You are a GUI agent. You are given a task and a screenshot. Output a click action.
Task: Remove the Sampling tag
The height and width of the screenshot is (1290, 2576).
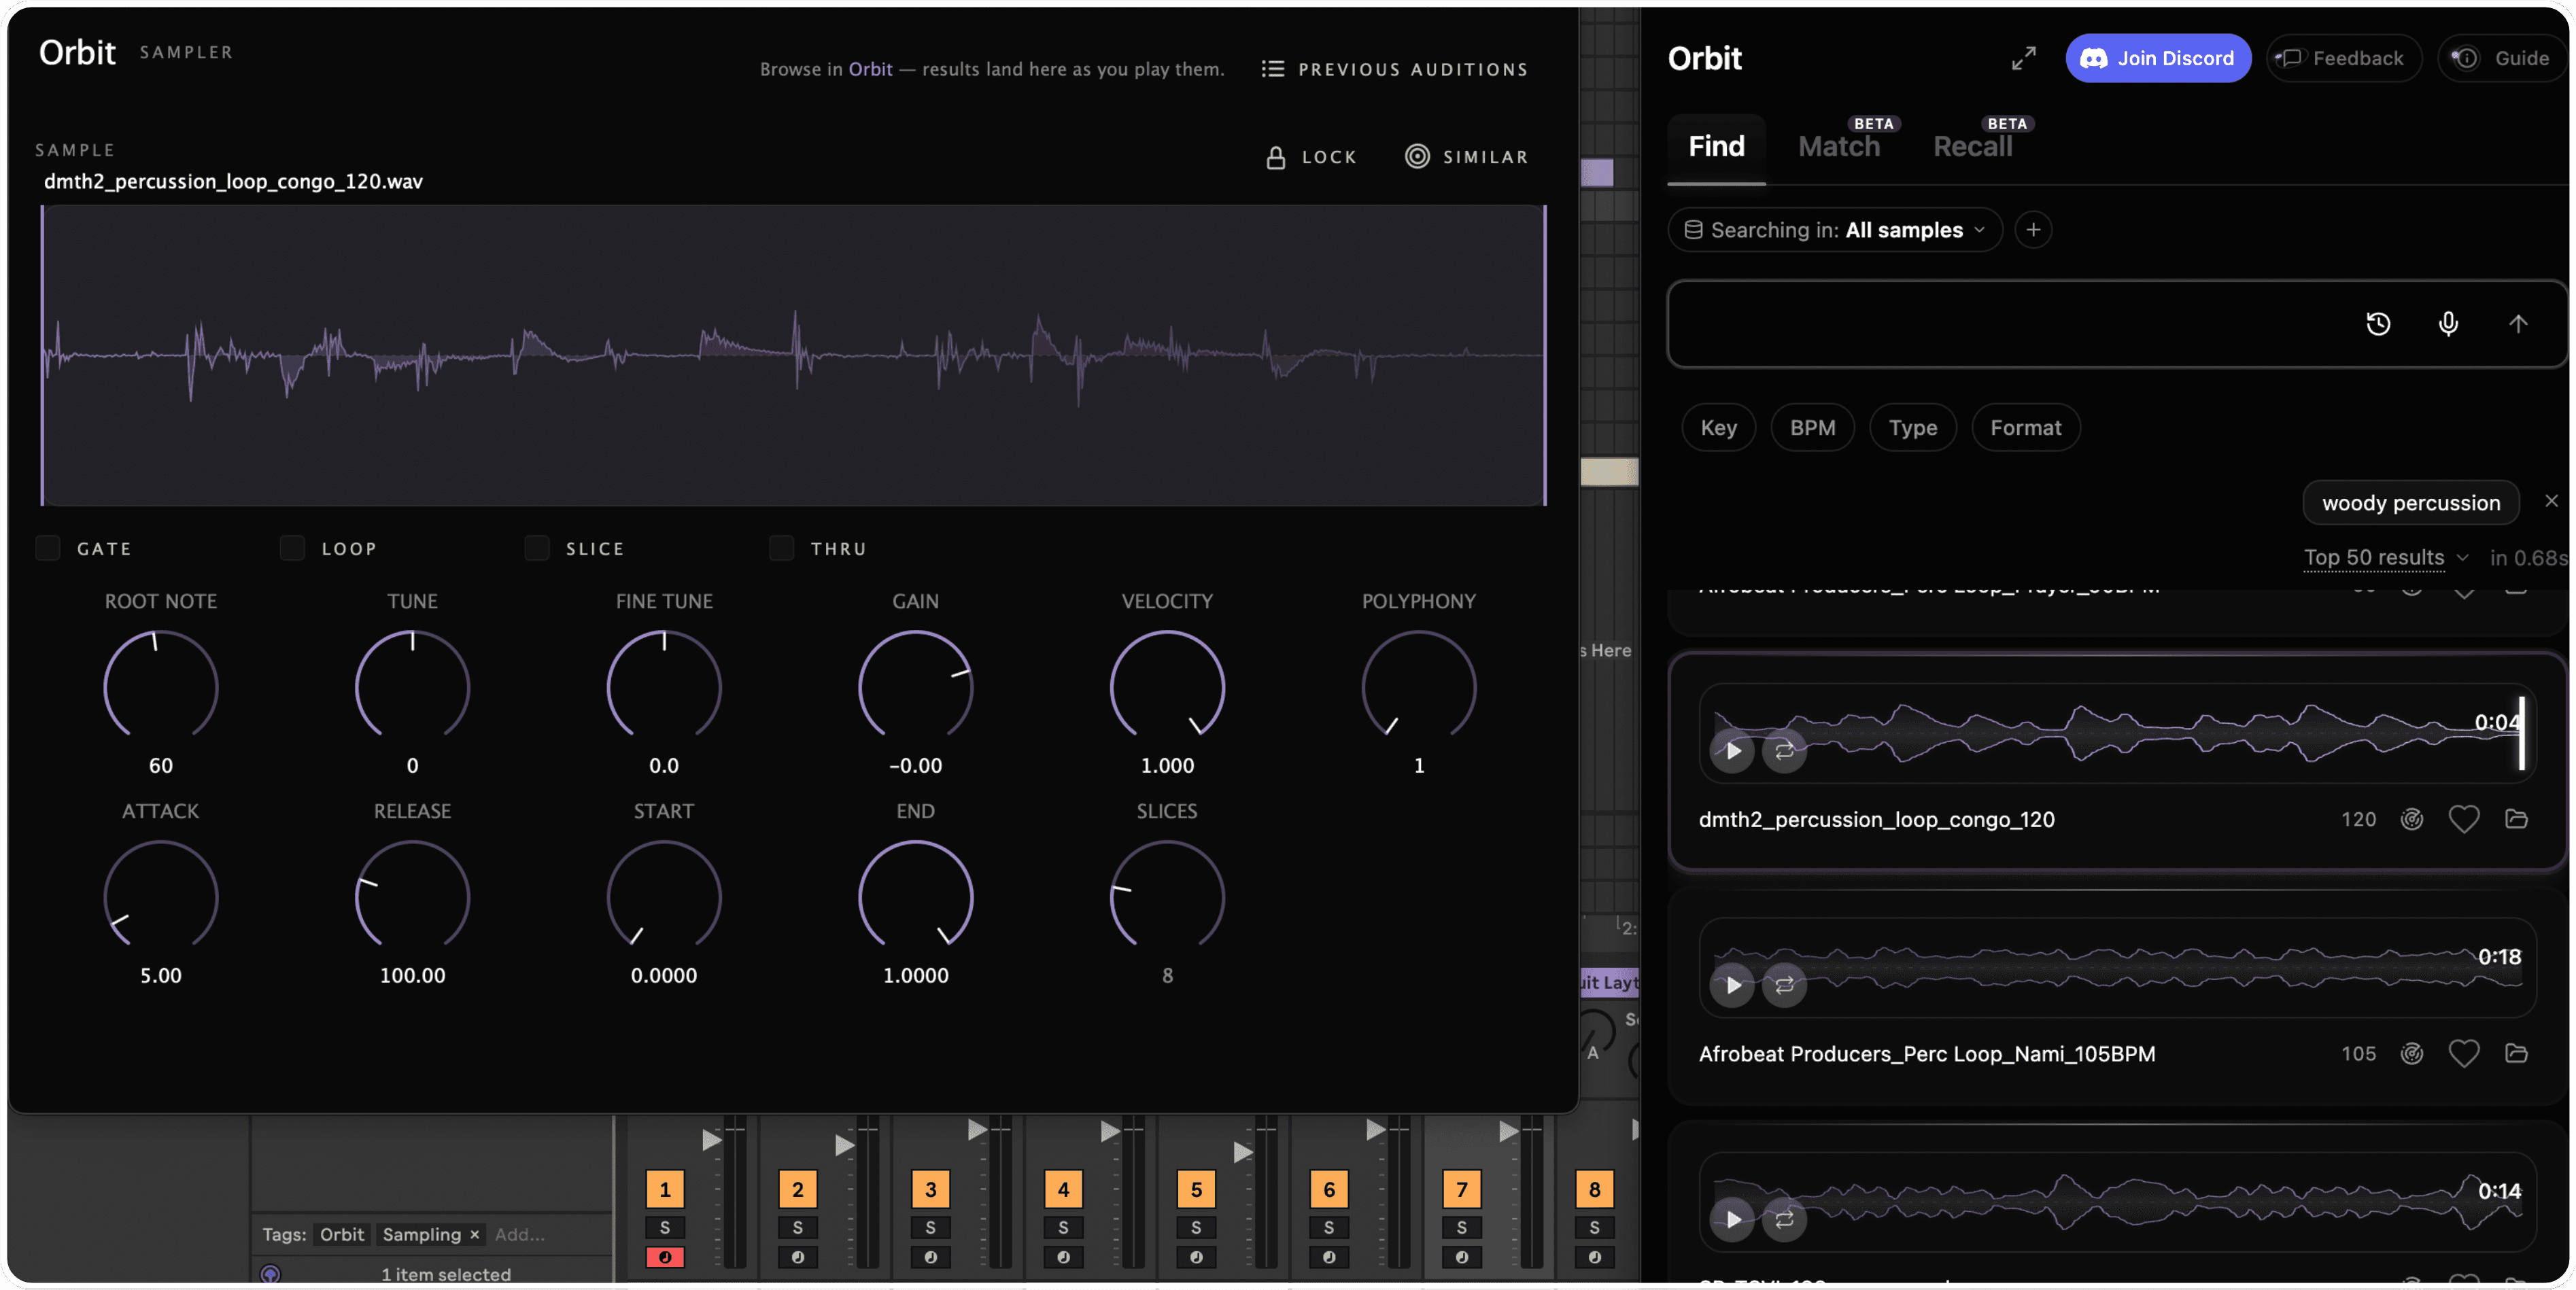[x=474, y=1235]
